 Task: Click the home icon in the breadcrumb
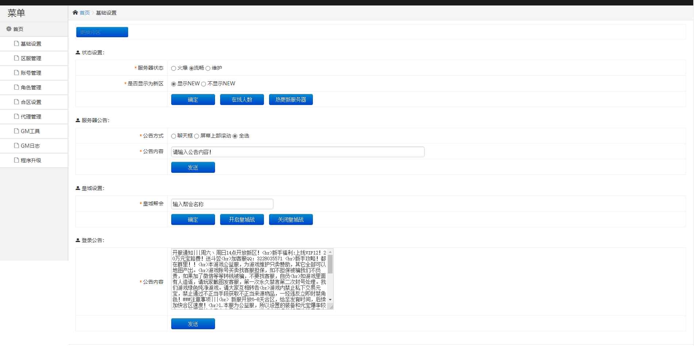[x=76, y=12]
